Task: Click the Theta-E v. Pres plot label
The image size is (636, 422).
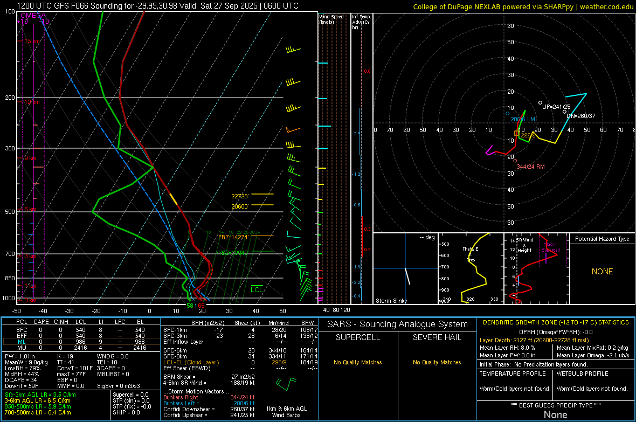Action: tap(471, 254)
